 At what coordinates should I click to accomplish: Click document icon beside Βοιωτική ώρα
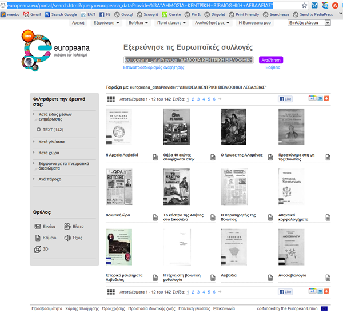click(x=155, y=218)
